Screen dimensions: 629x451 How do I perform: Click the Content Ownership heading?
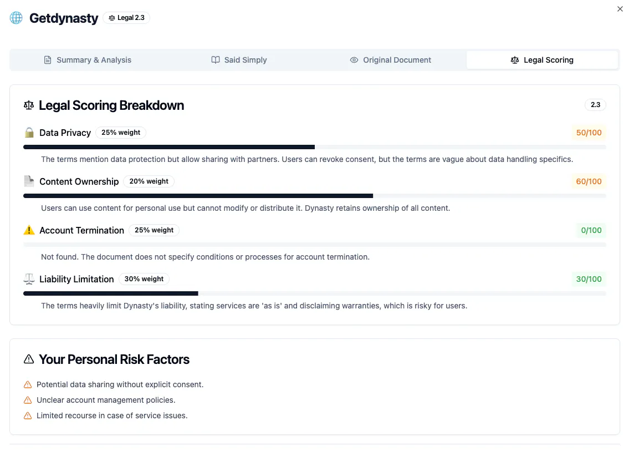79,181
